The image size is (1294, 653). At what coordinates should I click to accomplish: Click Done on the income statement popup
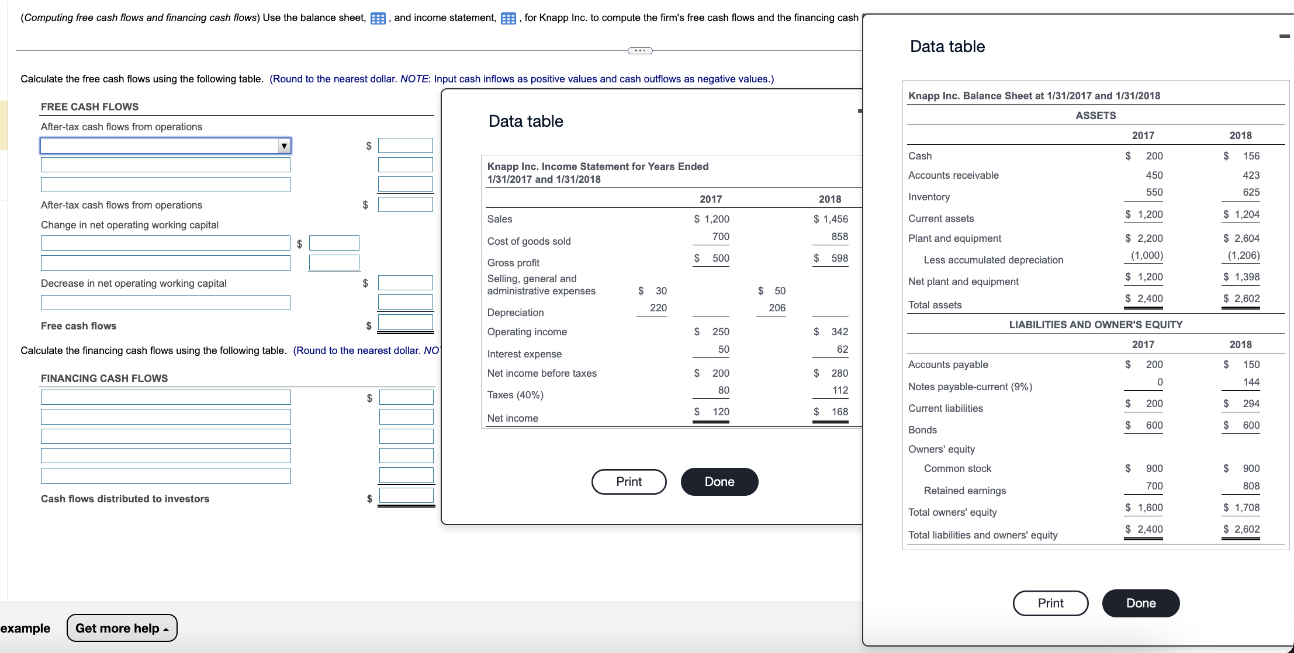pos(719,482)
